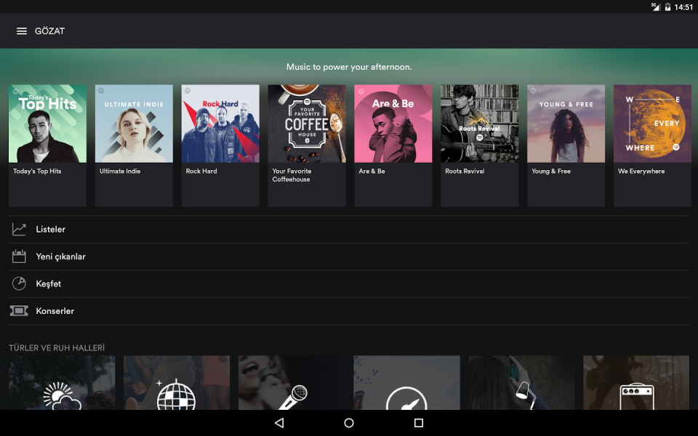Tap the Konserler ticket icon

coord(19,311)
